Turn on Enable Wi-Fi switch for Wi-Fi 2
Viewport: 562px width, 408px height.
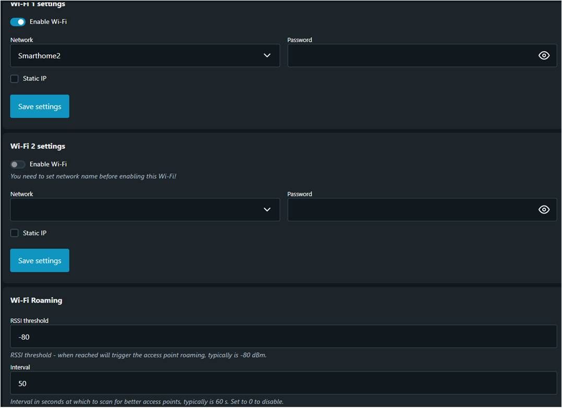click(x=18, y=164)
